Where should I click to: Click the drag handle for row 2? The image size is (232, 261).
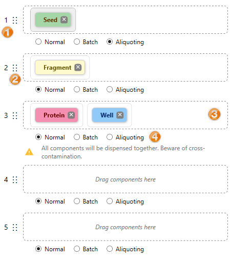(x=15, y=68)
